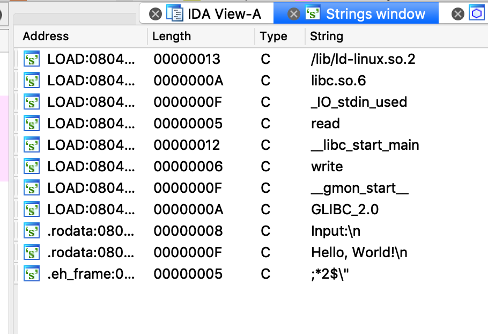Close the IDA View-A tab
The height and width of the screenshot is (334, 488).
[x=156, y=14]
